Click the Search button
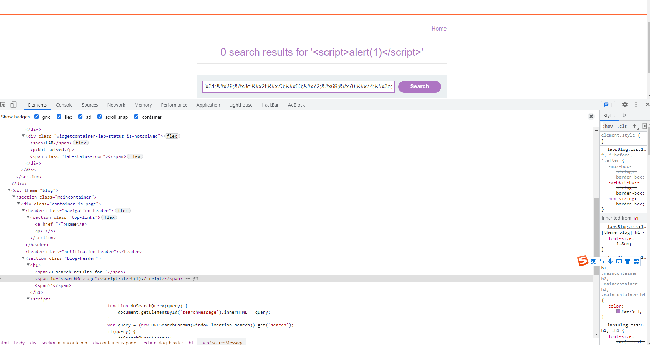 click(419, 86)
